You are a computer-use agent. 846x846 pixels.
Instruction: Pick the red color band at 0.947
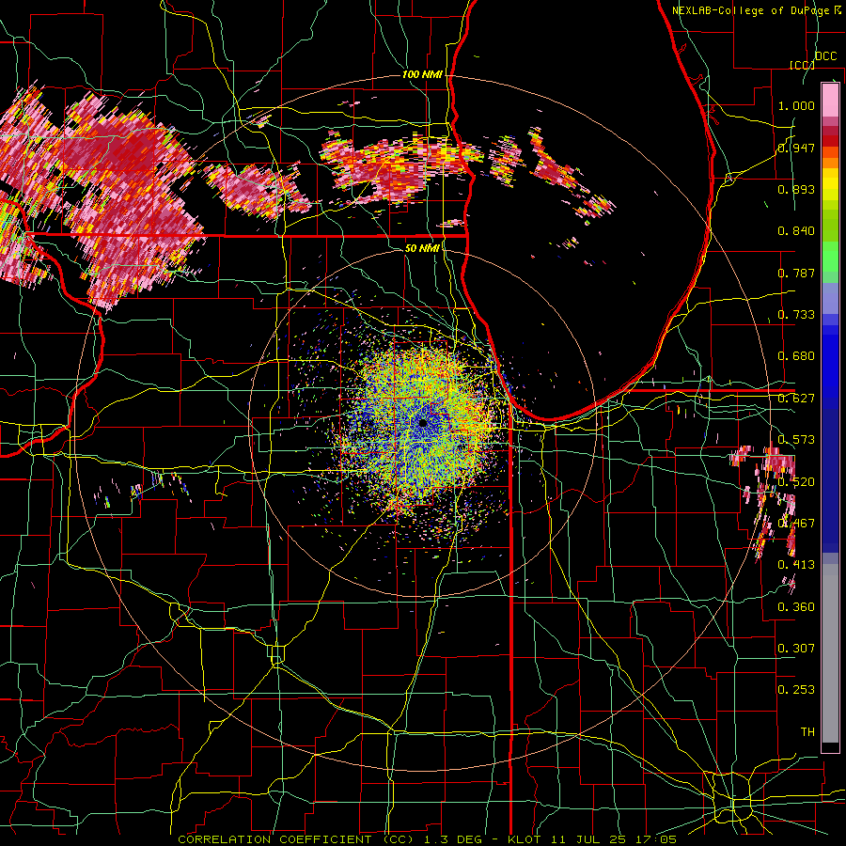(830, 141)
